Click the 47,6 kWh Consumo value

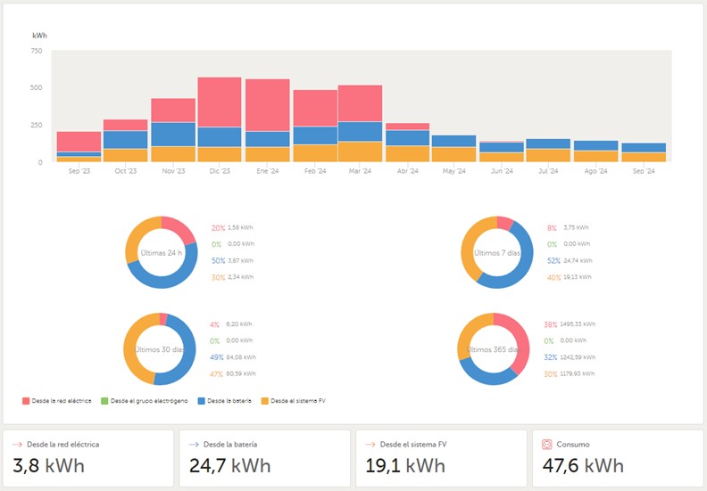pos(583,465)
